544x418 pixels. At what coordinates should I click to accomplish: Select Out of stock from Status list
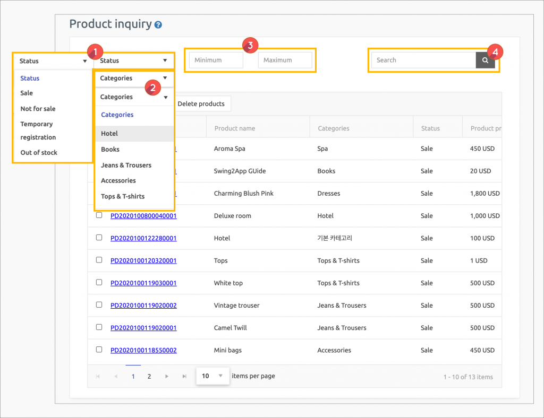pyautogui.click(x=38, y=152)
